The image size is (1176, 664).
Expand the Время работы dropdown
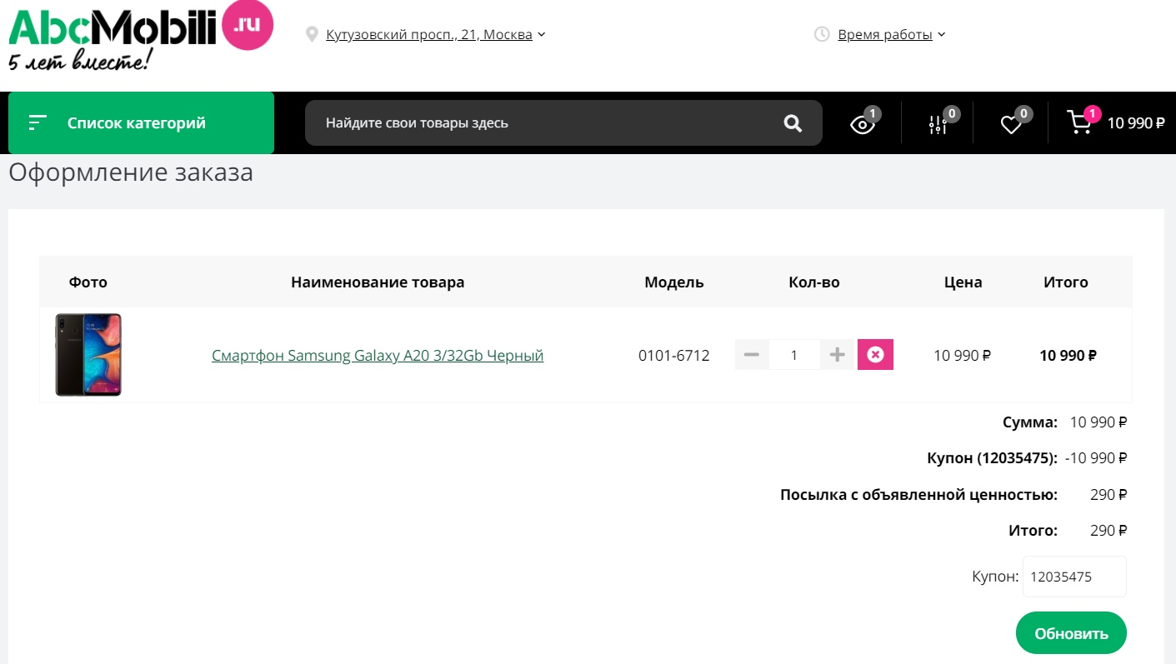point(891,34)
